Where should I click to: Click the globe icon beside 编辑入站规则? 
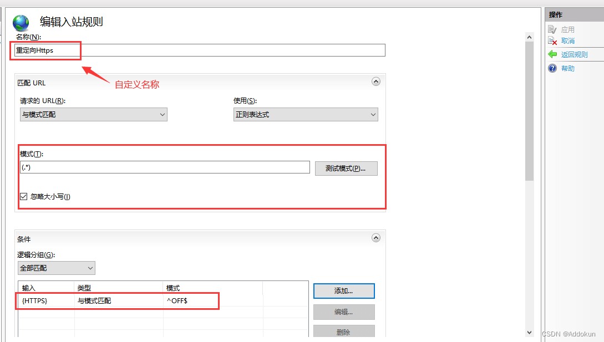[x=21, y=23]
